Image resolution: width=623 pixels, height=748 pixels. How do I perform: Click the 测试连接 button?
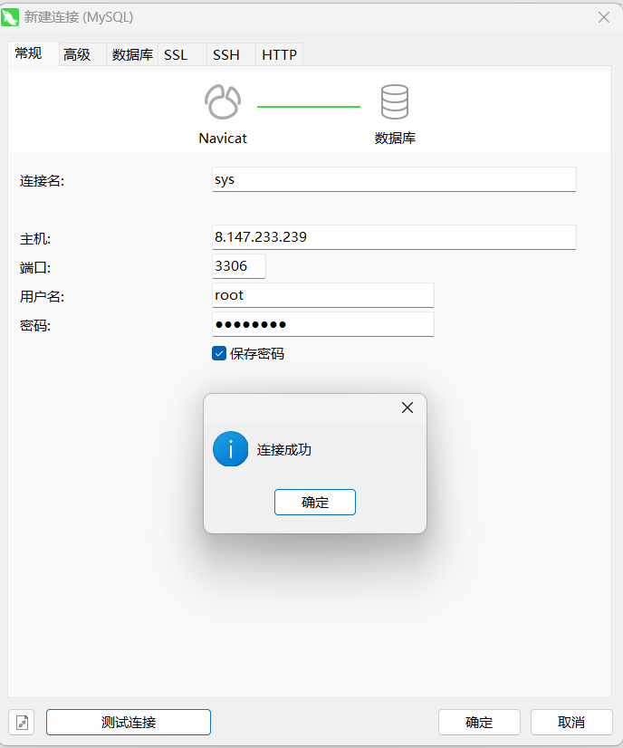click(129, 722)
